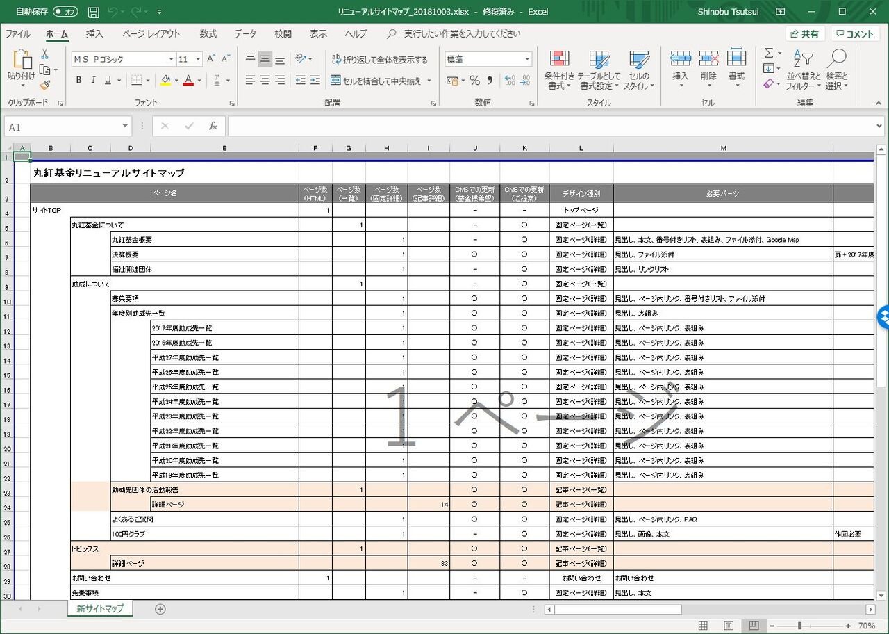Open Find and Select (検索と選択)

tap(836, 70)
